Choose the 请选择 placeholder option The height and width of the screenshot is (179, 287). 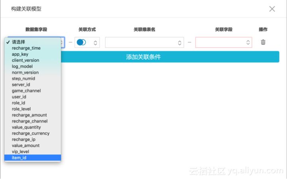point(33,42)
